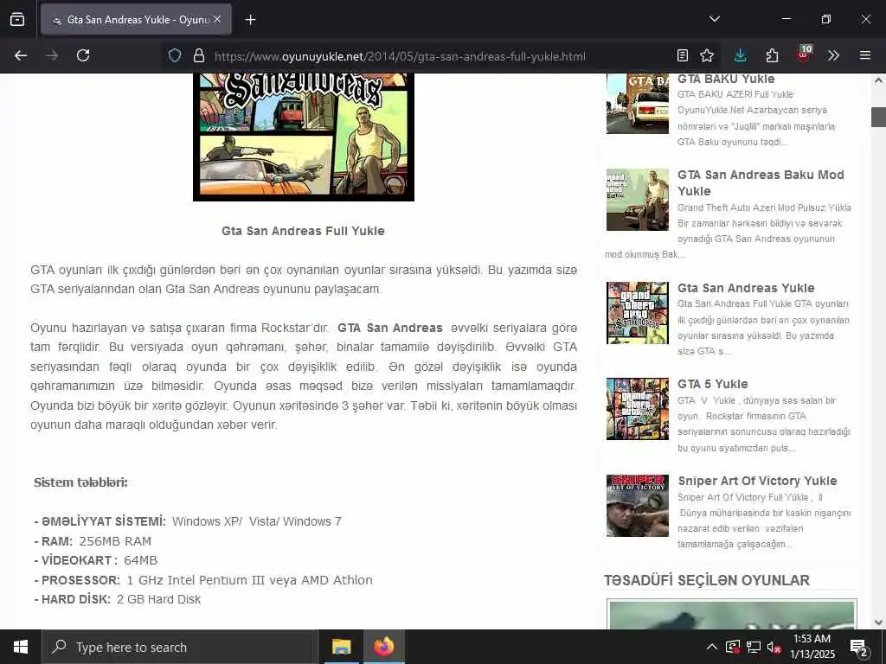Open Firefox application hamburger menu
Screen dimensions: 886x664
click(x=865, y=55)
